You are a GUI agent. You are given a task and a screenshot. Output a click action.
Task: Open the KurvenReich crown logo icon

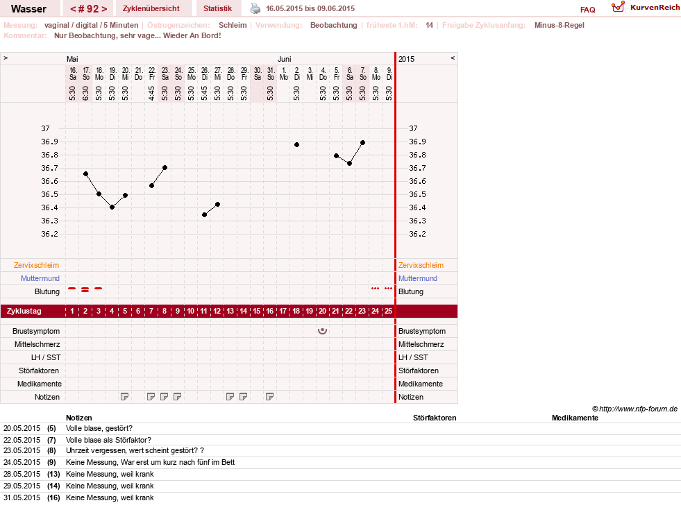coord(618,7)
